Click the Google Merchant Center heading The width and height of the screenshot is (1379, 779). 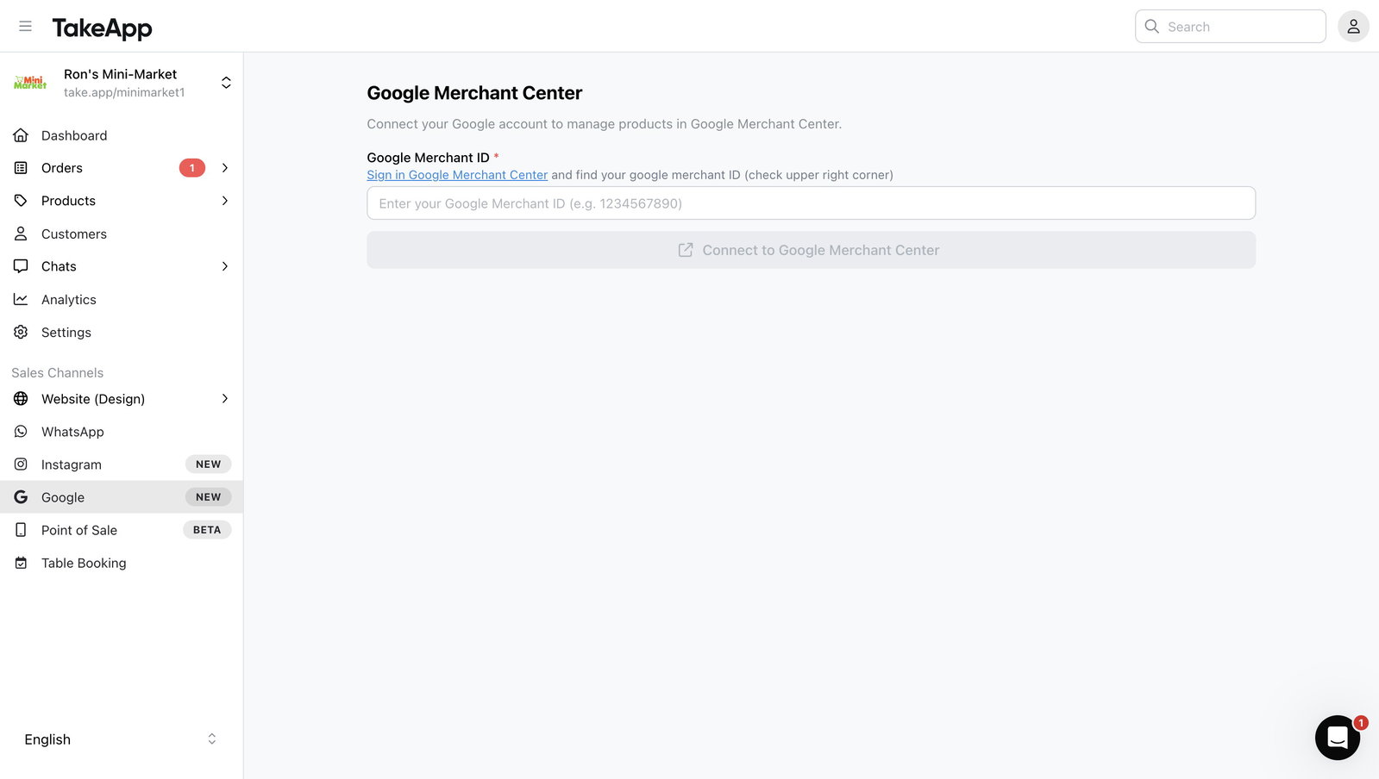[x=474, y=93]
